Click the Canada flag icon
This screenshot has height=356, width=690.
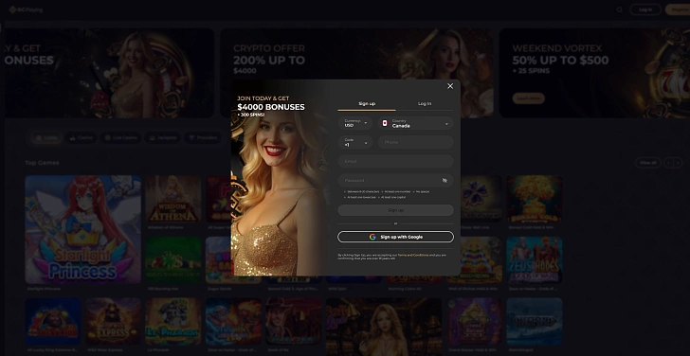coord(384,123)
